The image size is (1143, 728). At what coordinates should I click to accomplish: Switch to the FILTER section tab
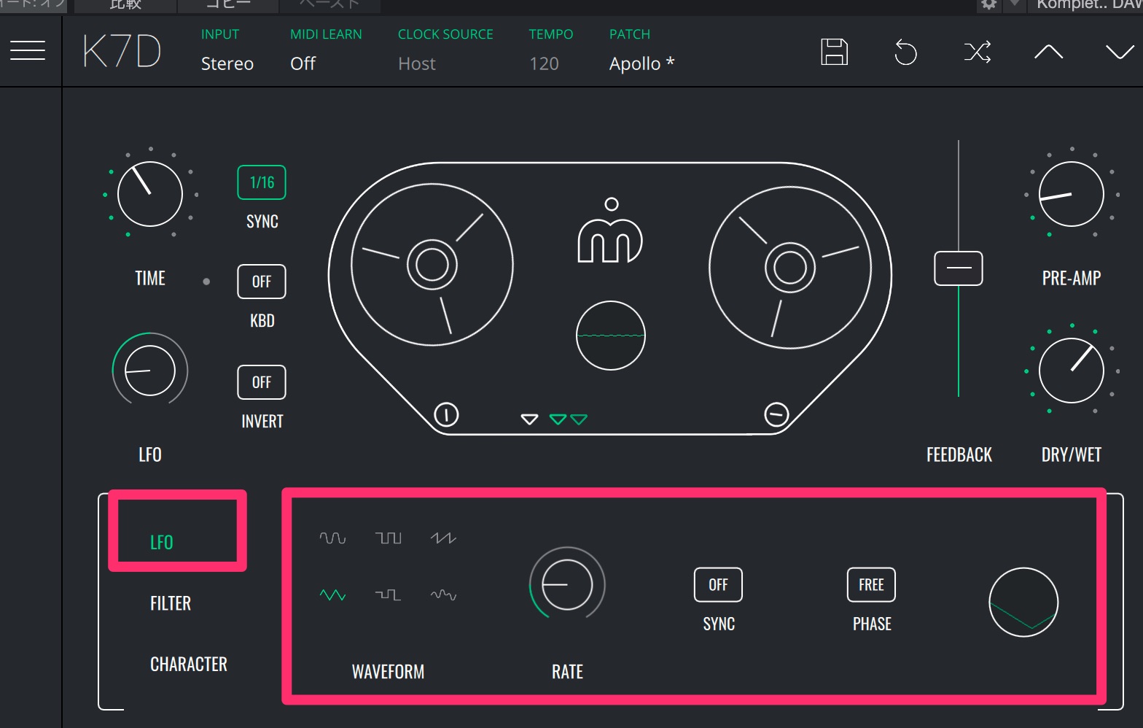[x=171, y=603]
